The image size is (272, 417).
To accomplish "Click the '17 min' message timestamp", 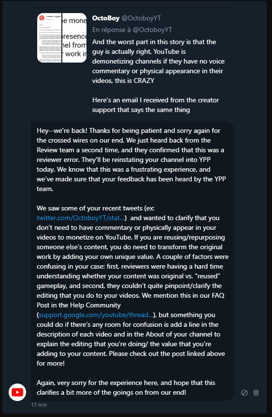I will coord(39,405).
